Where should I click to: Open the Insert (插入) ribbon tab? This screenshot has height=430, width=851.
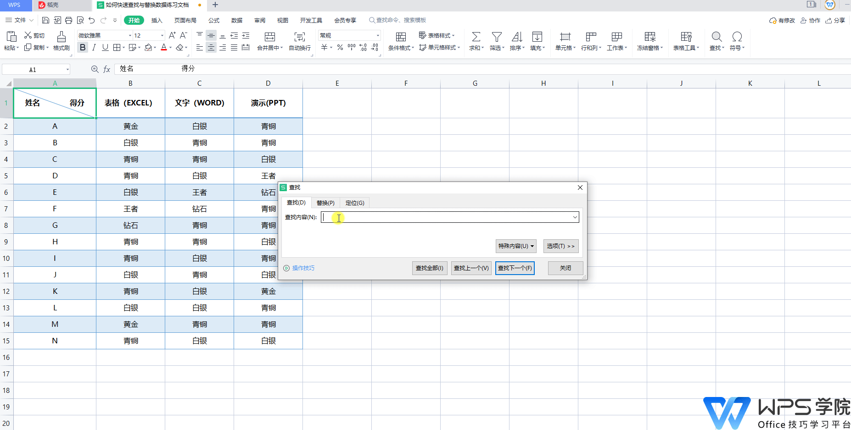(157, 20)
